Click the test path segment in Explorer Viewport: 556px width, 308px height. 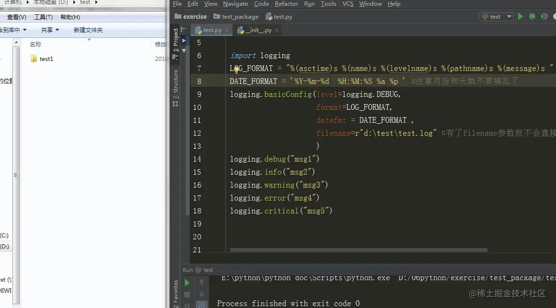point(85,2)
